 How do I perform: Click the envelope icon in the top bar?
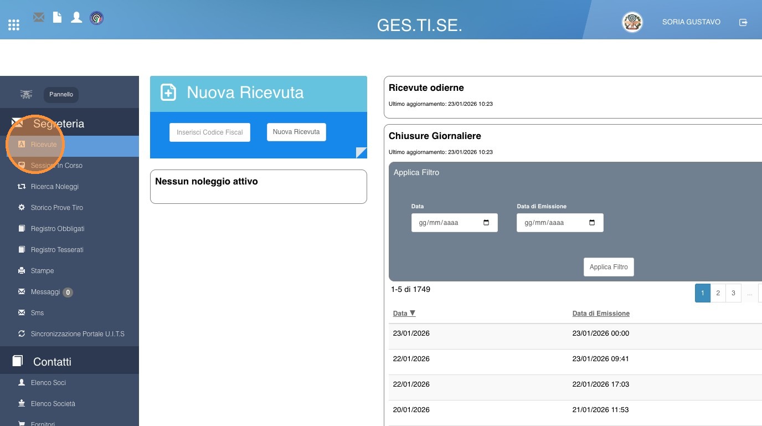[x=39, y=17]
